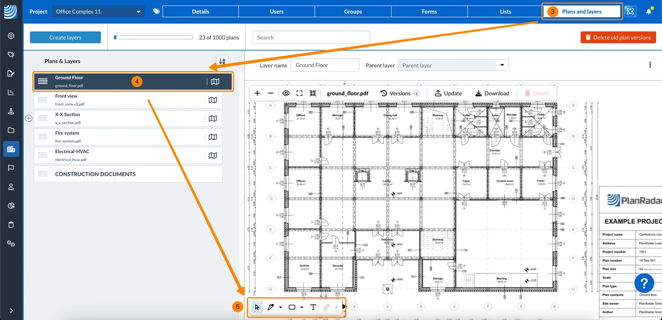Click the map icon on Front view row
The height and width of the screenshot is (320, 662).
213,100
